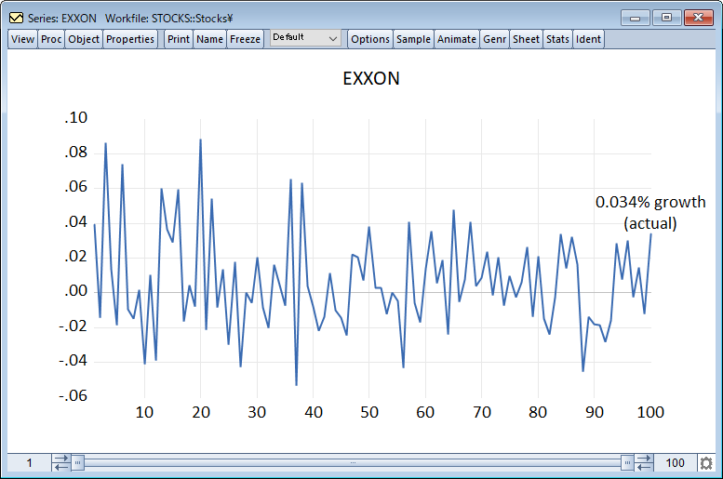723x479 pixels.
Task: Open graph Options
Action: click(x=369, y=39)
